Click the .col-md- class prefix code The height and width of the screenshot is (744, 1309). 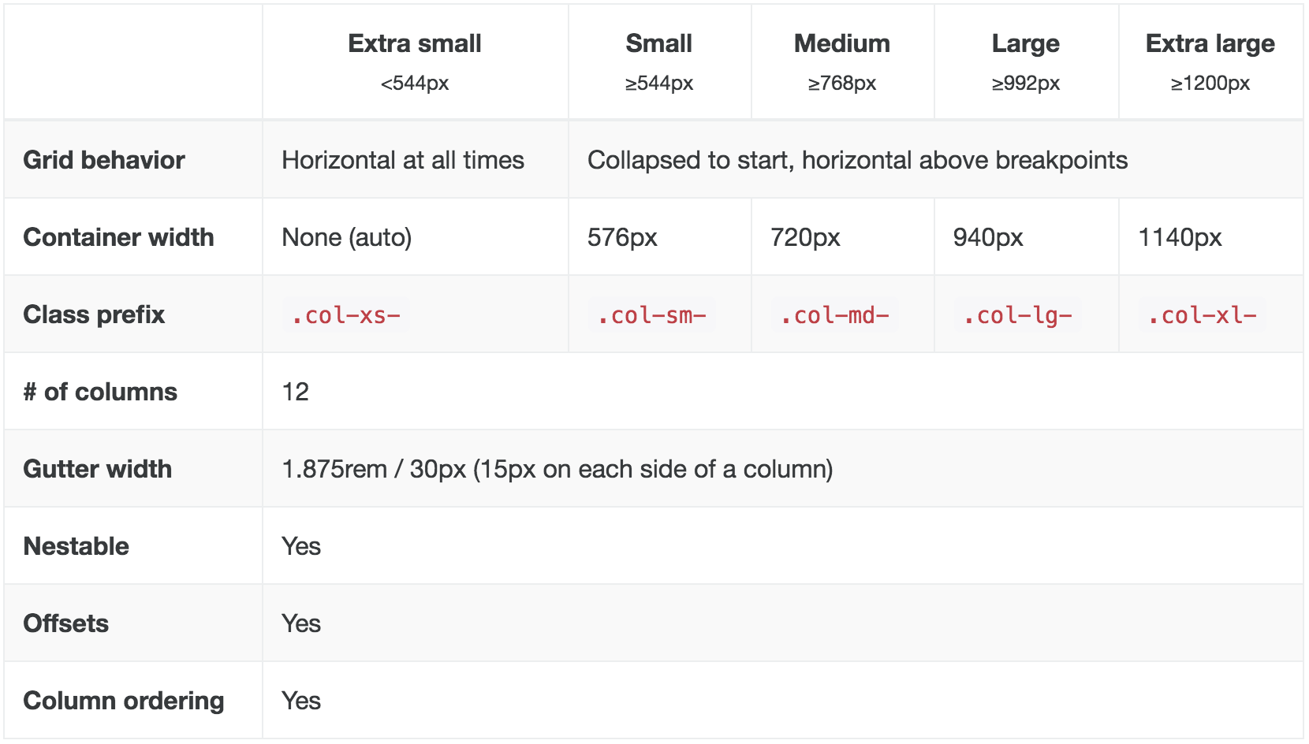click(834, 315)
